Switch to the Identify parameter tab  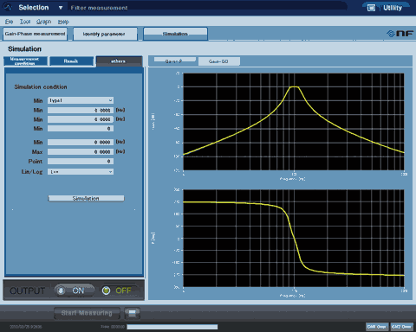pos(105,34)
